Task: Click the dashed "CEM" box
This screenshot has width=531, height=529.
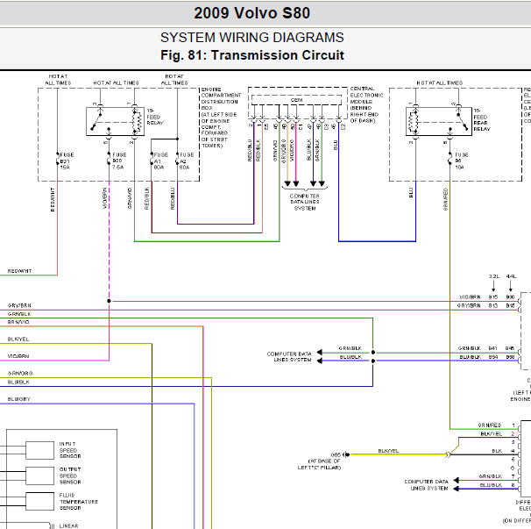Action: [296, 100]
